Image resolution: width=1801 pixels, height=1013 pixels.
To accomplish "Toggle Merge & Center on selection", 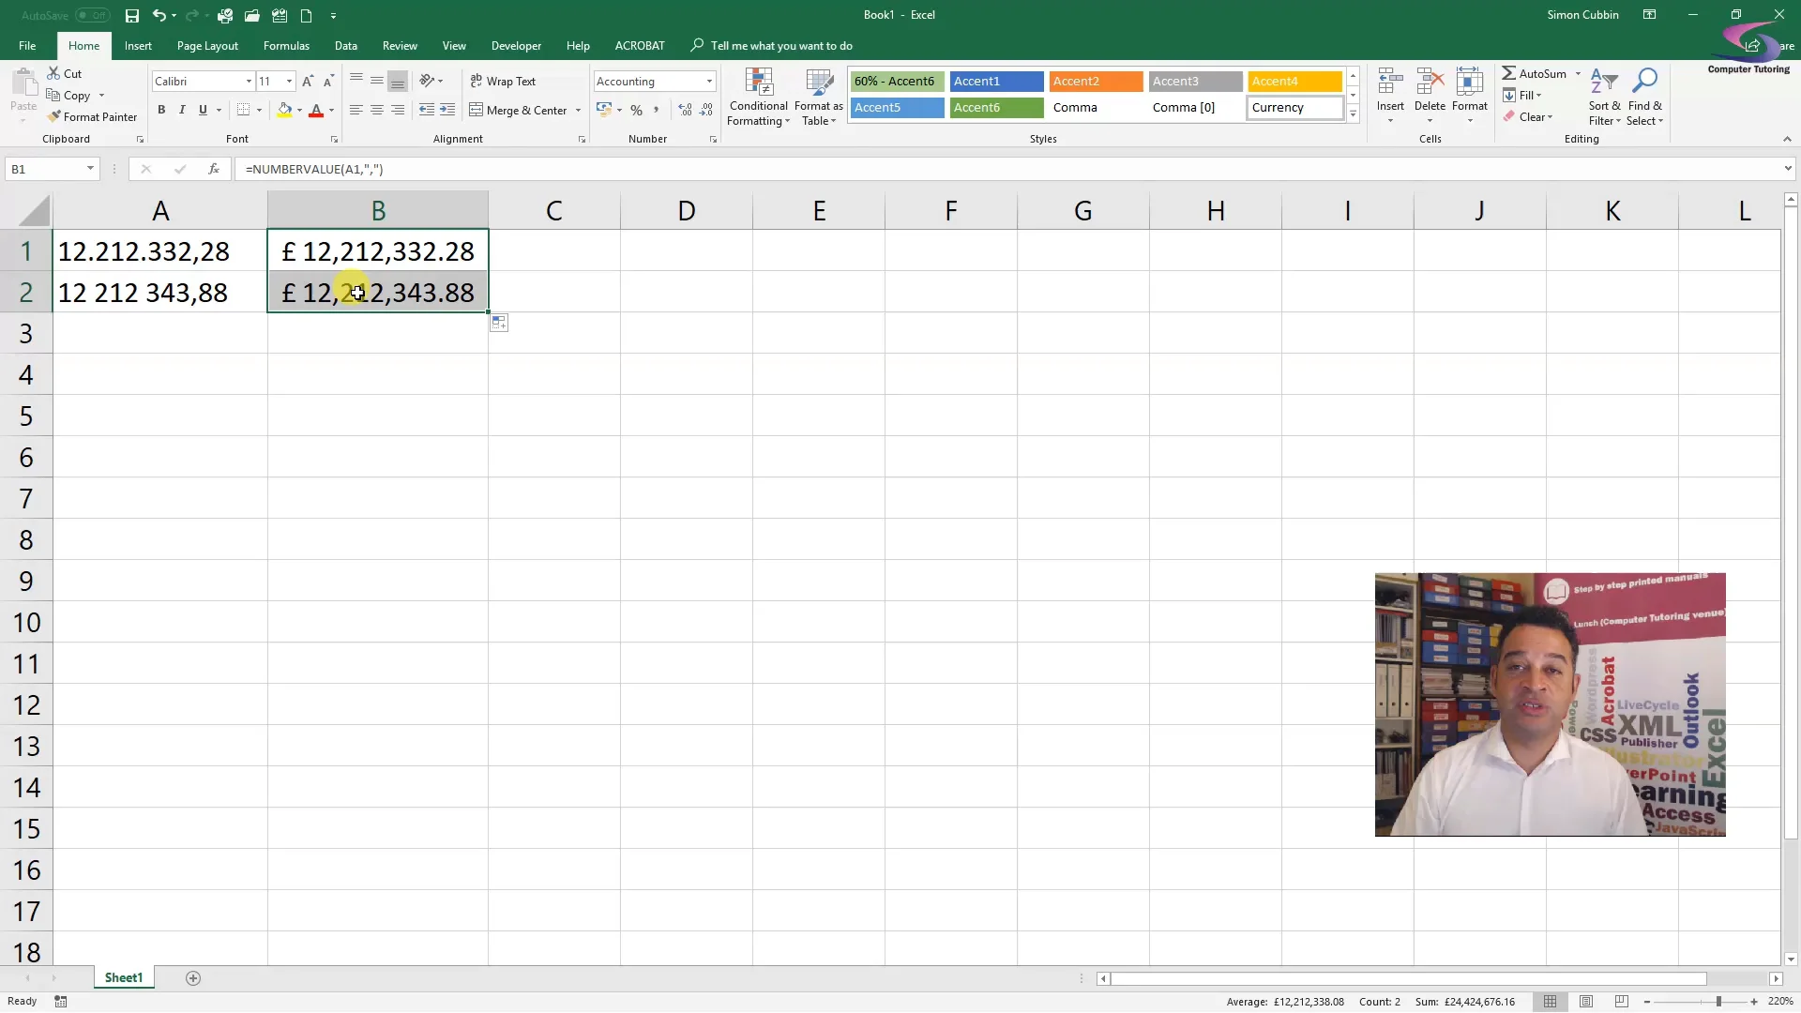I will point(521,110).
